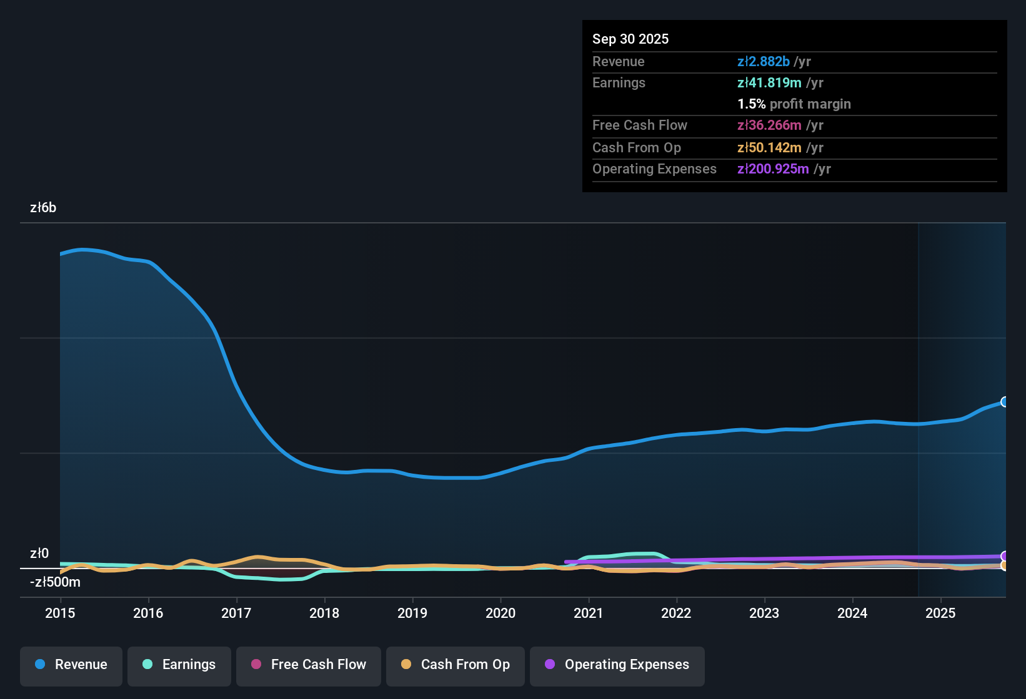The height and width of the screenshot is (699, 1026).
Task: Click the Revenue legend color dot
Action: click(40, 665)
